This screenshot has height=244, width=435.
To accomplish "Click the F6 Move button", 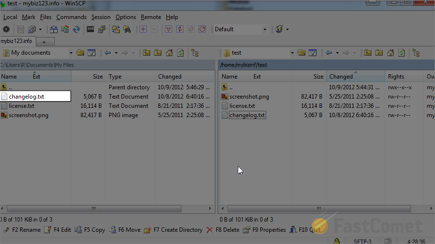I will [125, 230].
